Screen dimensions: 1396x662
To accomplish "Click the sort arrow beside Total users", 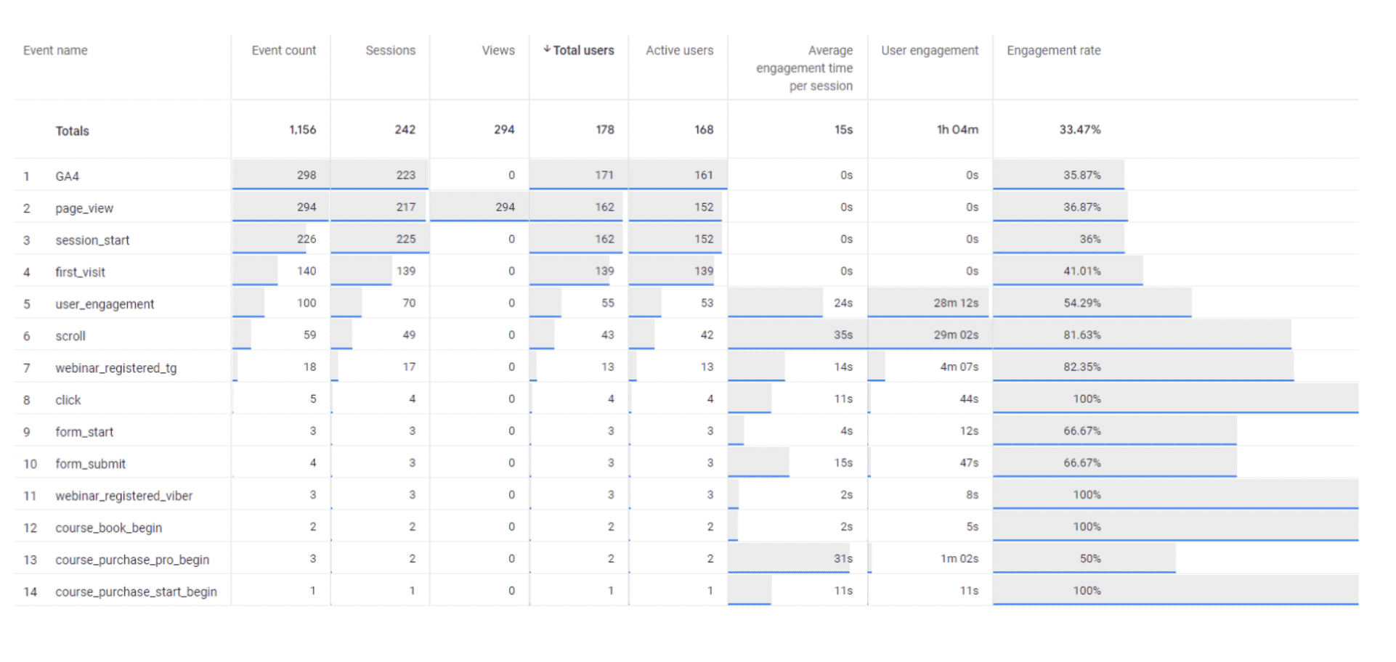I will [x=547, y=49].
